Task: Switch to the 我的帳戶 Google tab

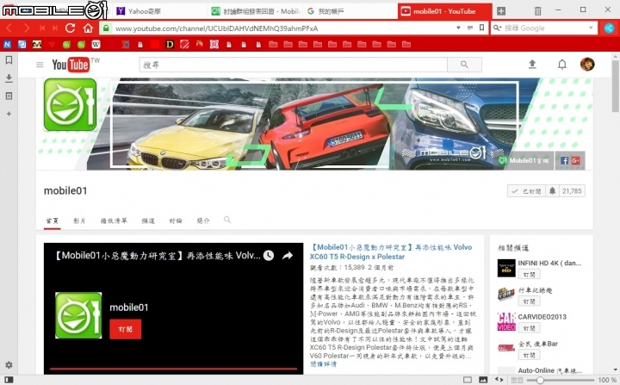Action: point(350,11)
